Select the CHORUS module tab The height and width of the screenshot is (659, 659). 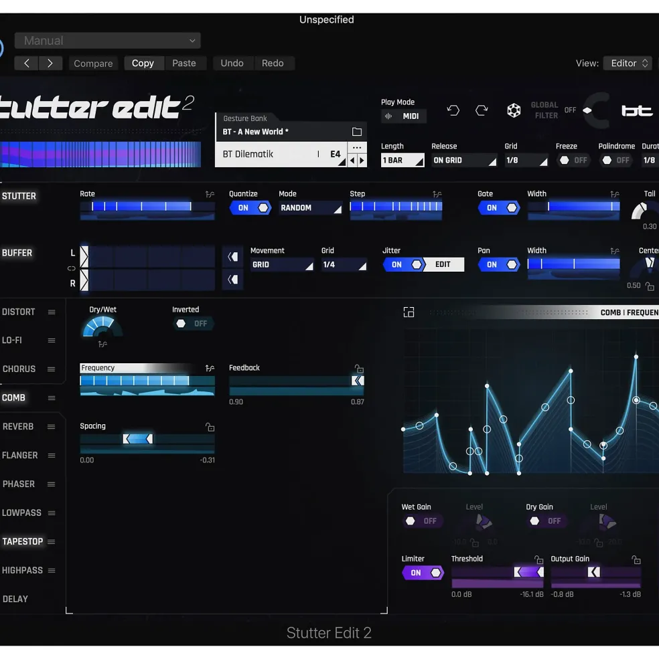pyautogui.click(x=19, y=369)
